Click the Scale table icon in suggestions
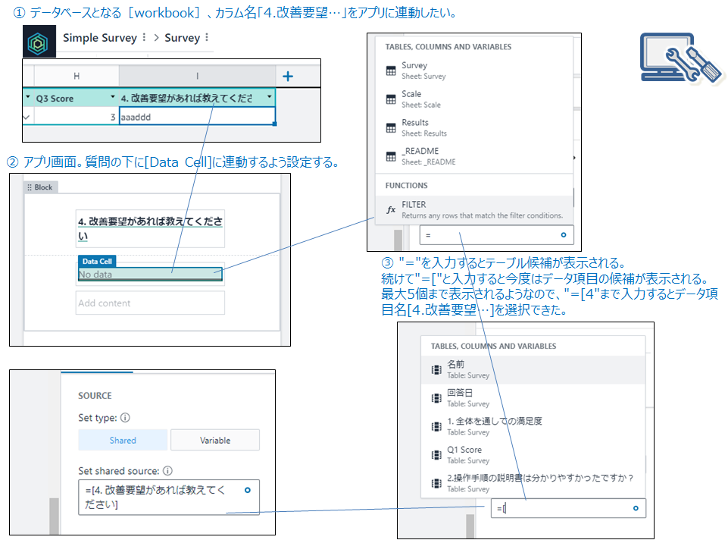The height and width of the screenshot is (540, 728). 391,99
